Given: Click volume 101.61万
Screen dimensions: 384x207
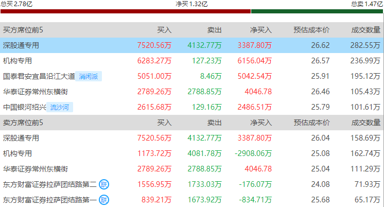Looking at the screenshot, I should [365, 107].
